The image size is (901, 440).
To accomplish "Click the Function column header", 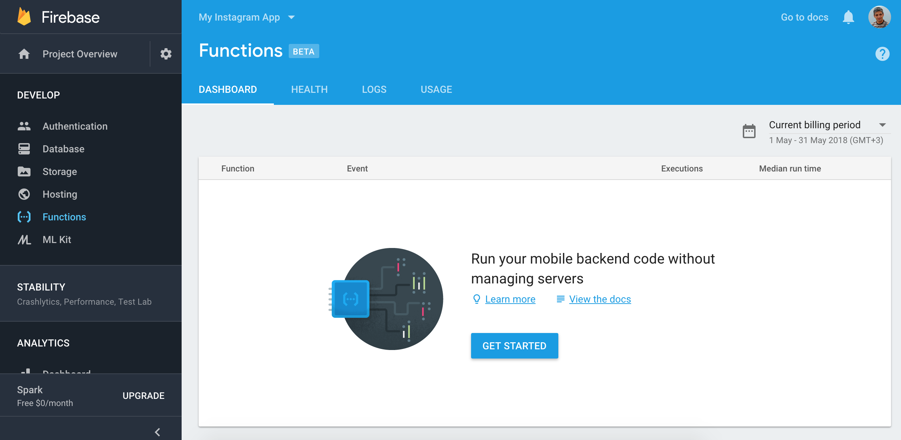I will tap(238, 169).
